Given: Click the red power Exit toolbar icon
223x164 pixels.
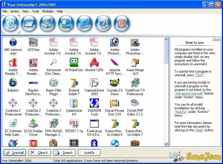Looking at the screenshot, I should 122,24.
